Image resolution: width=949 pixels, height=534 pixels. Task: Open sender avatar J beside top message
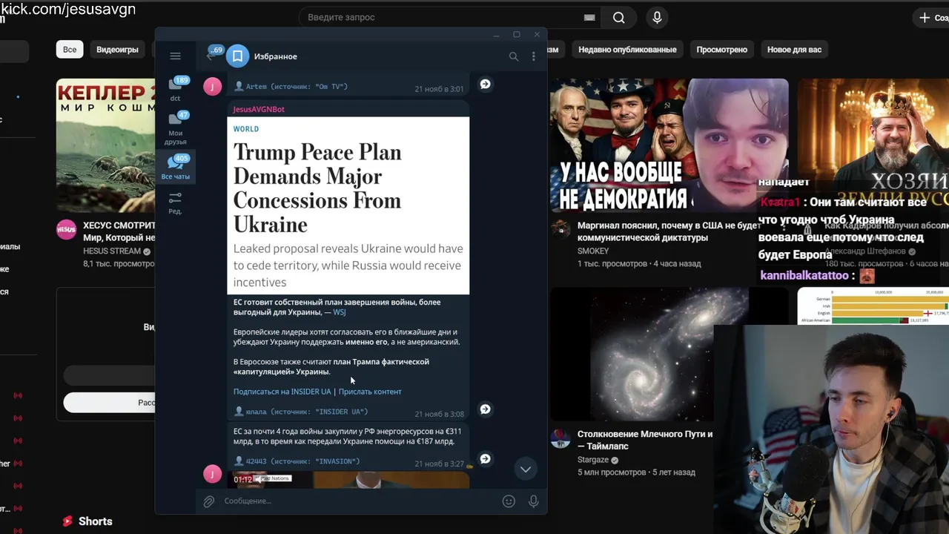pyautogui.click(x=212, y=86)
